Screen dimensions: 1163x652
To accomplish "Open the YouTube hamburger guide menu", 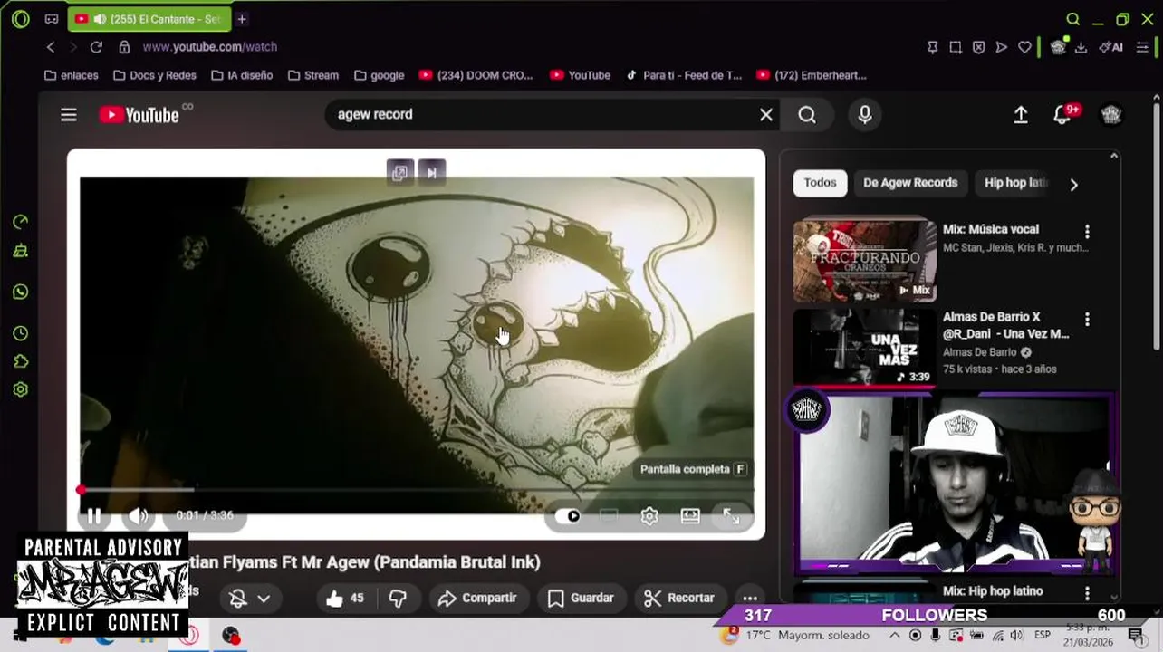I will tap(69, 115).
